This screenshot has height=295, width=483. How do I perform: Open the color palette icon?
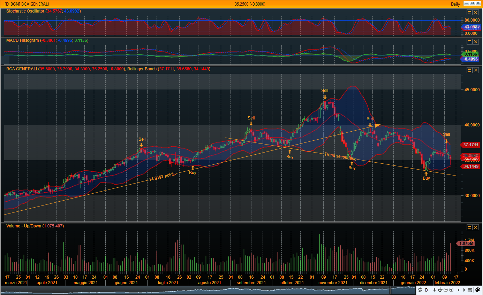click(478, 290)
